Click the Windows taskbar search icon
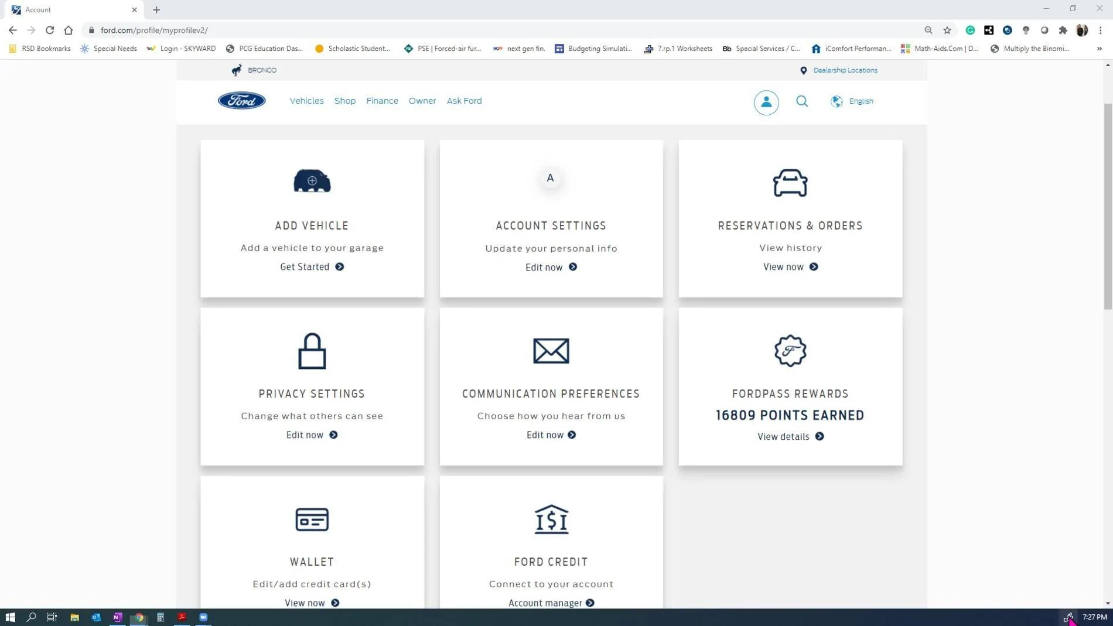 [x=32, y=617]
